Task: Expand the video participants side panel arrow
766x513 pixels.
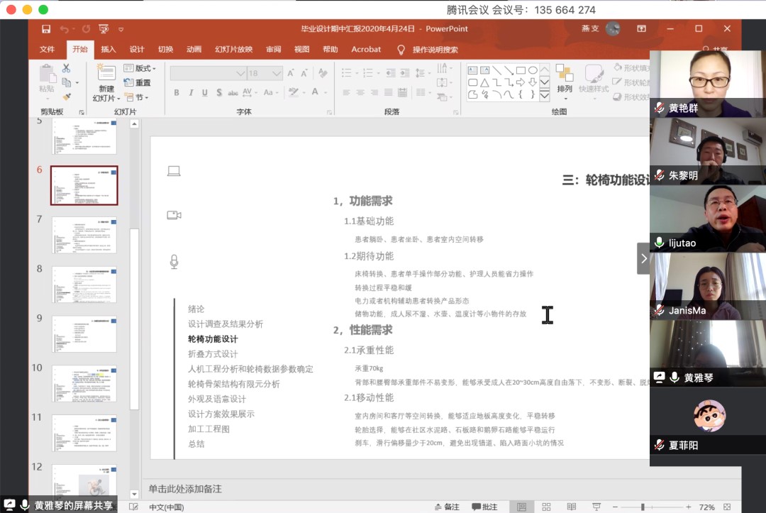Action: 643,258
